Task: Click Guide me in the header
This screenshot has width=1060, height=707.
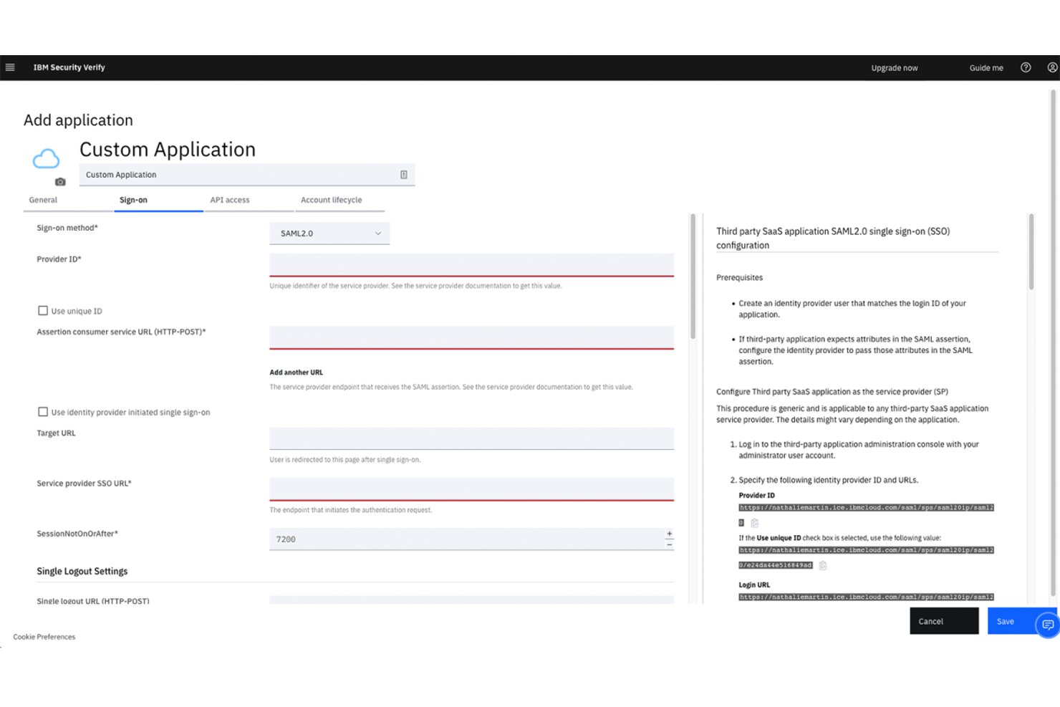Action: (x=986, y=68)
